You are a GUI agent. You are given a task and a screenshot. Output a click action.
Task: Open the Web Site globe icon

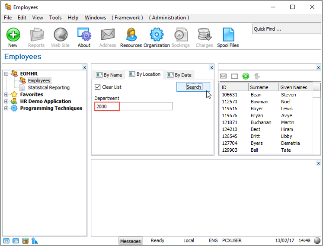coord(61,35)
